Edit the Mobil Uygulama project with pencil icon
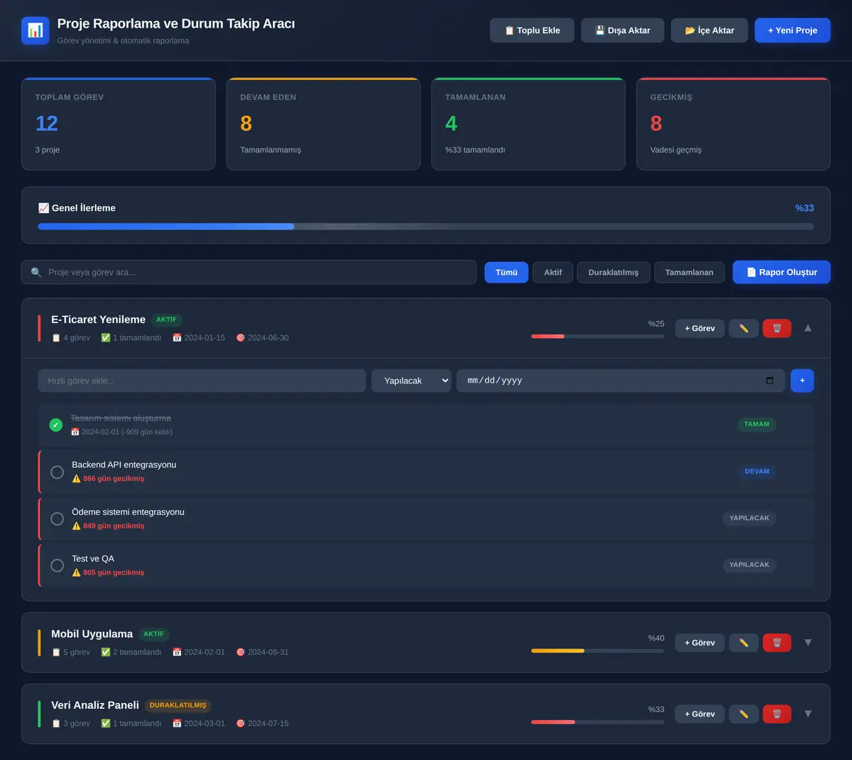Screen dimensions: 852x760 coord(743,643)
